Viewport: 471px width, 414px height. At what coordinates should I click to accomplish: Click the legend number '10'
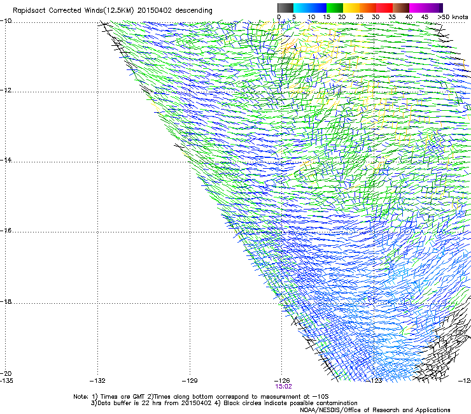click(311, 17)
